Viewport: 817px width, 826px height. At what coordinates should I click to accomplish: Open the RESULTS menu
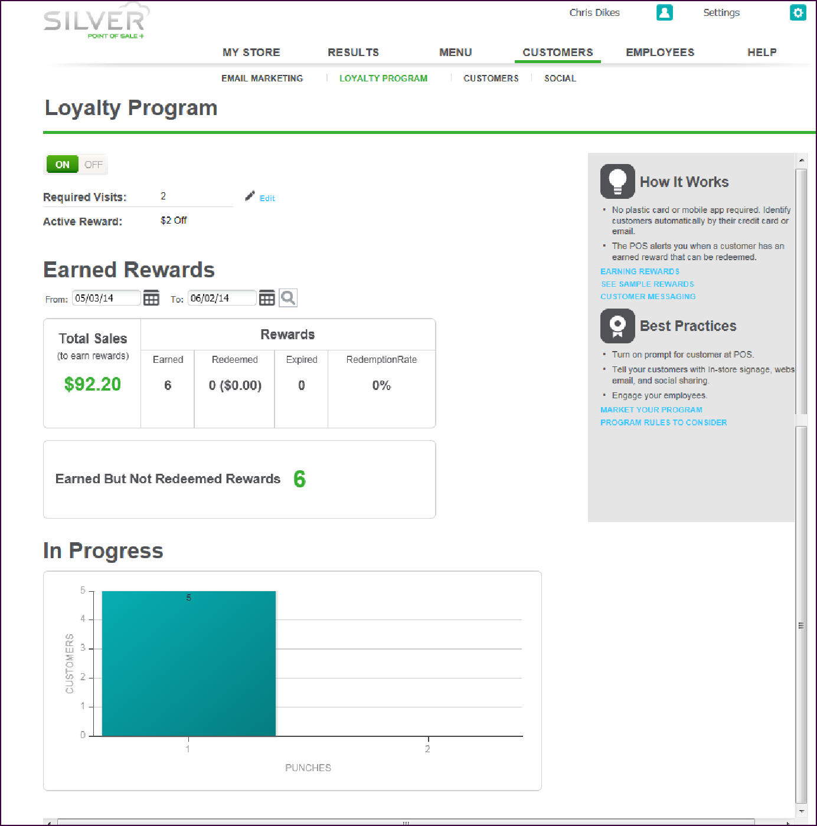pyautogui.click(x=354, y=53)
